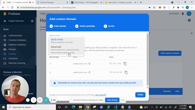The width and height of the screenshot is (195, 110).
Task: Reload the page
Action: [12, 7]
